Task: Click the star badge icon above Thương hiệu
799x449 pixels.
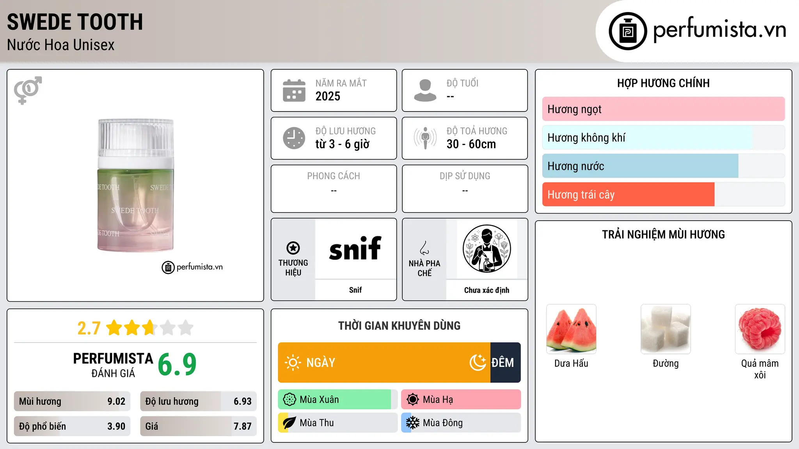Action: (293, 248)
